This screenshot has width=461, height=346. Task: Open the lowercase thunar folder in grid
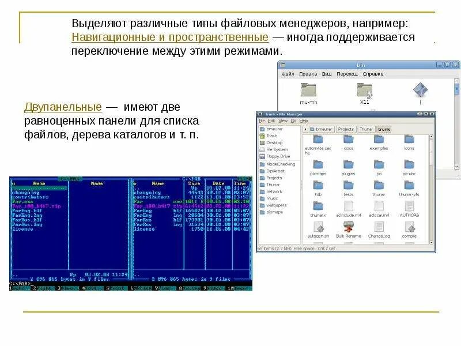pyautogui.click(x=379, y=186)
